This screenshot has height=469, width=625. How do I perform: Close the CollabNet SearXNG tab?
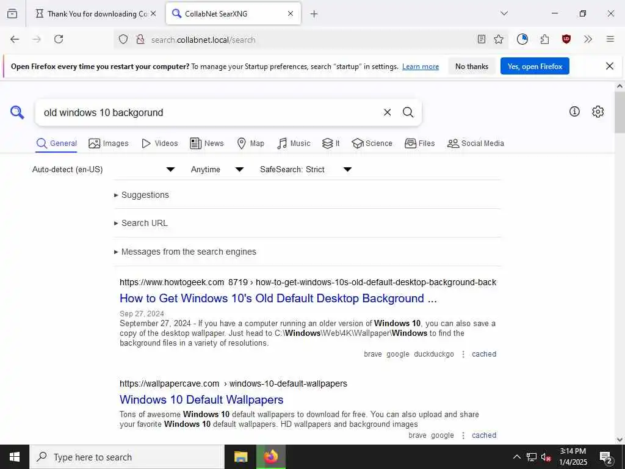[291, 13]
